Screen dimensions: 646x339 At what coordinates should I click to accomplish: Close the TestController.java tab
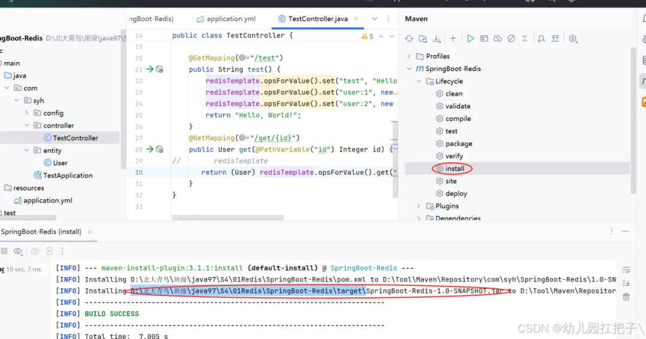click(356, 19)
